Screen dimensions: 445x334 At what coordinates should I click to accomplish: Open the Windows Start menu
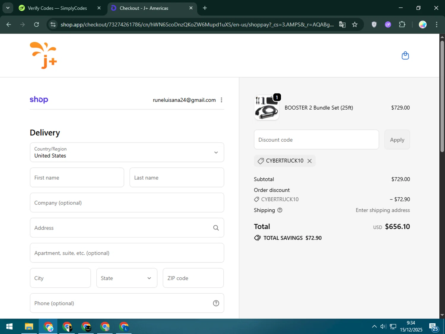[x=9, y=327]
